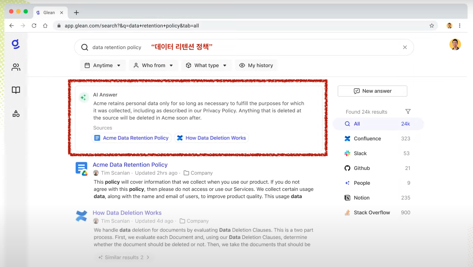473x267 pixels.
Task: Click the New answer button
Action: 372,91
